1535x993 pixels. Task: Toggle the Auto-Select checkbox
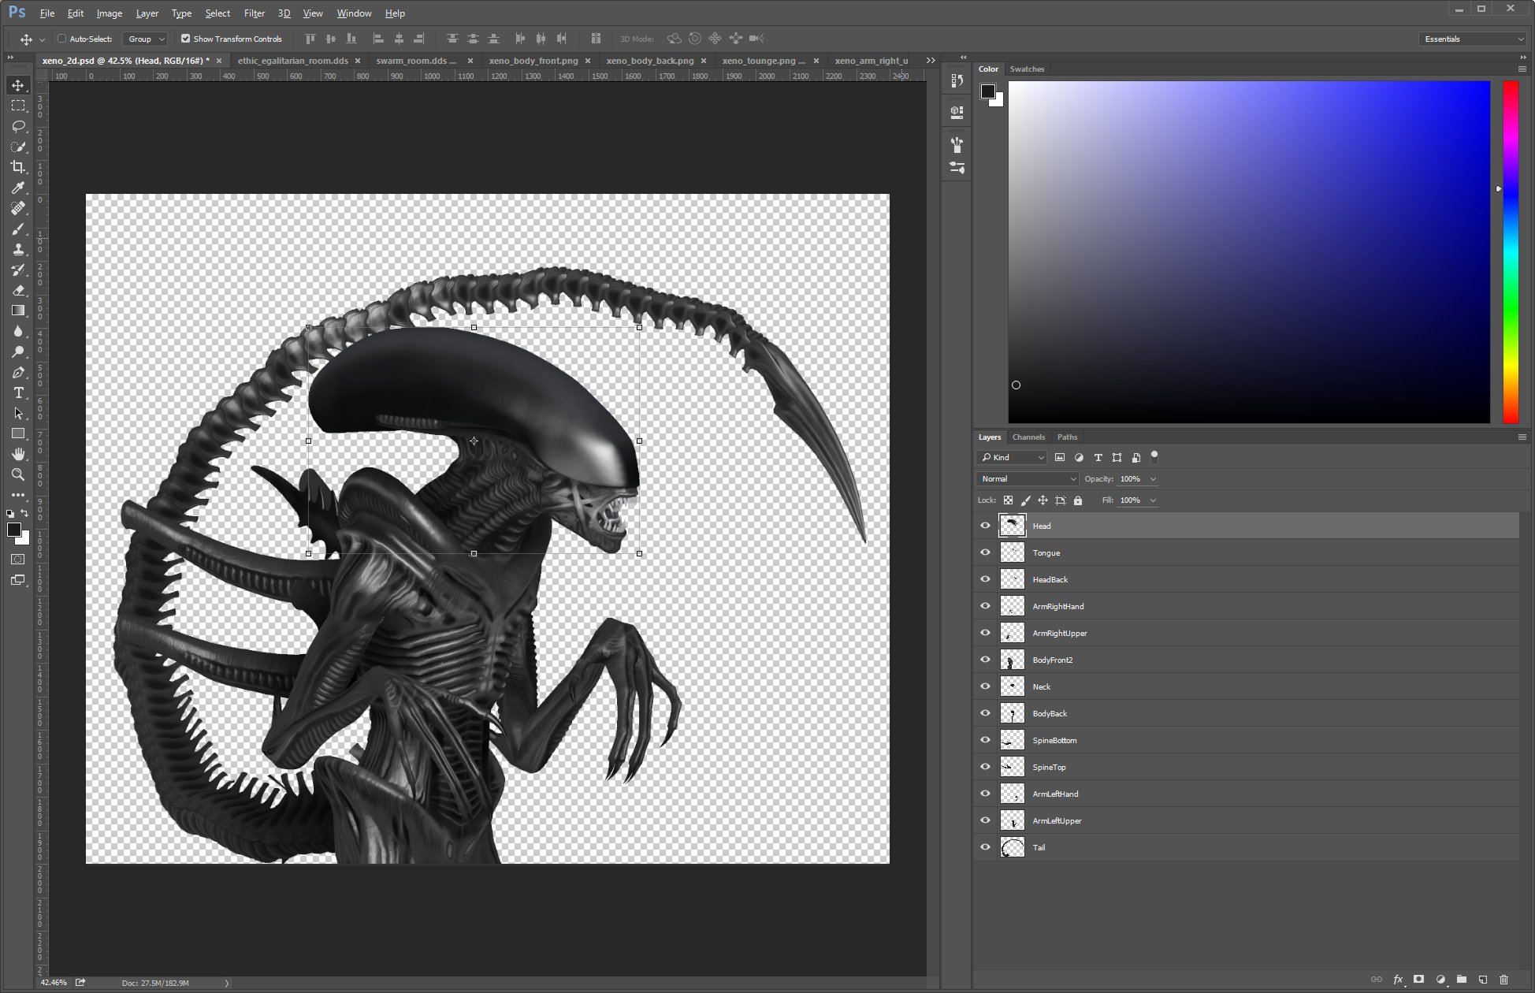click(x=62, y=39)
